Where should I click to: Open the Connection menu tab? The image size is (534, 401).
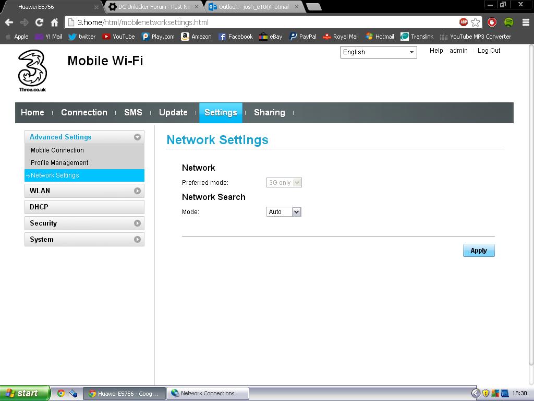[84, 112]
